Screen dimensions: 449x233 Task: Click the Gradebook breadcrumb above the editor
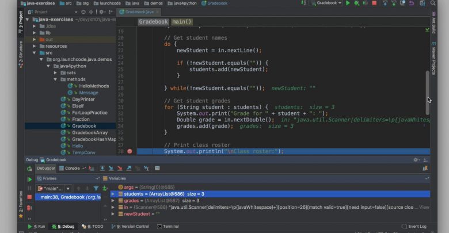[x=153, y=22]
